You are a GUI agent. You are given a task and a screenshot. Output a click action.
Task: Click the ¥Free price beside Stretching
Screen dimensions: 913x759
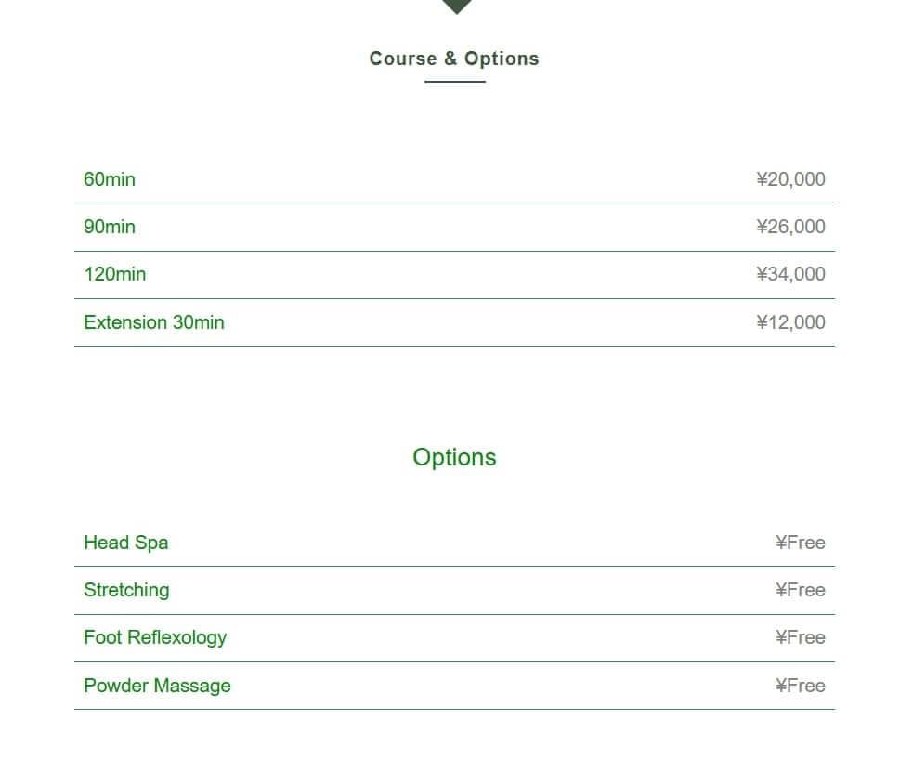click(x=800, y=590)
